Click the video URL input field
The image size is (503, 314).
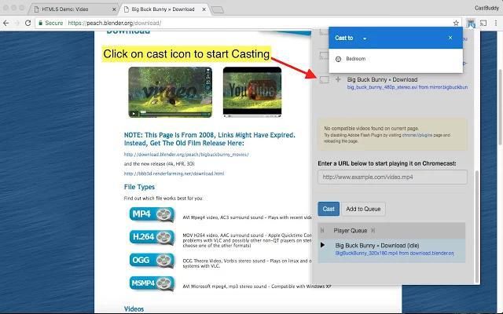(x=392, y=177)
